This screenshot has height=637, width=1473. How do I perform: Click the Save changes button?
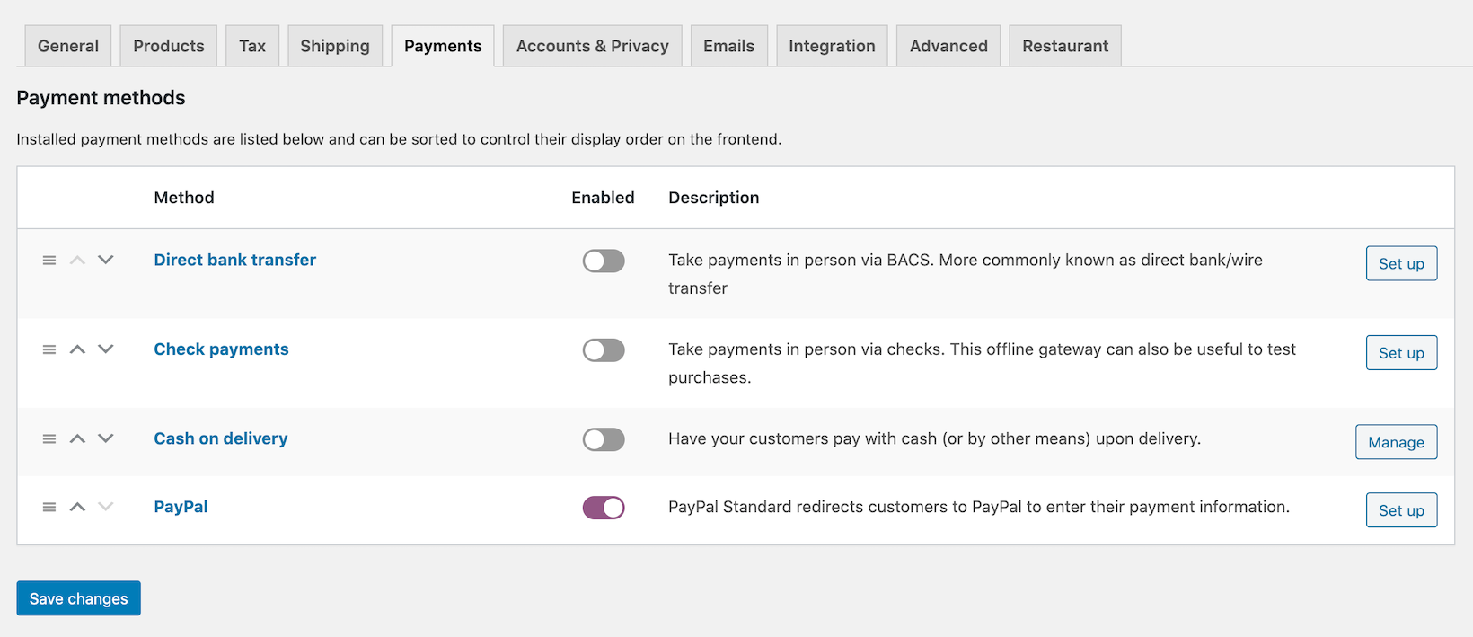[78, 597]
